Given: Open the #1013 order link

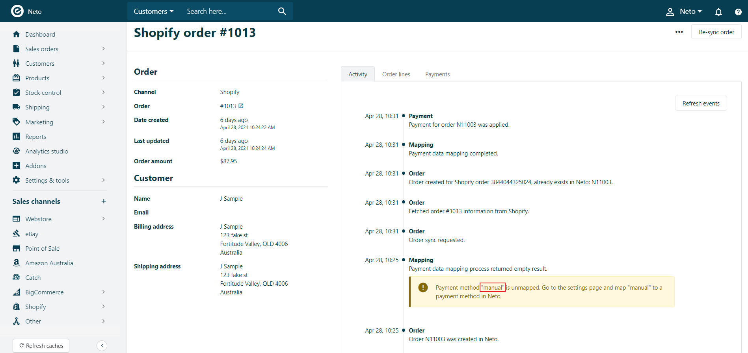Looking at the screenshot, I should (228, 106).
